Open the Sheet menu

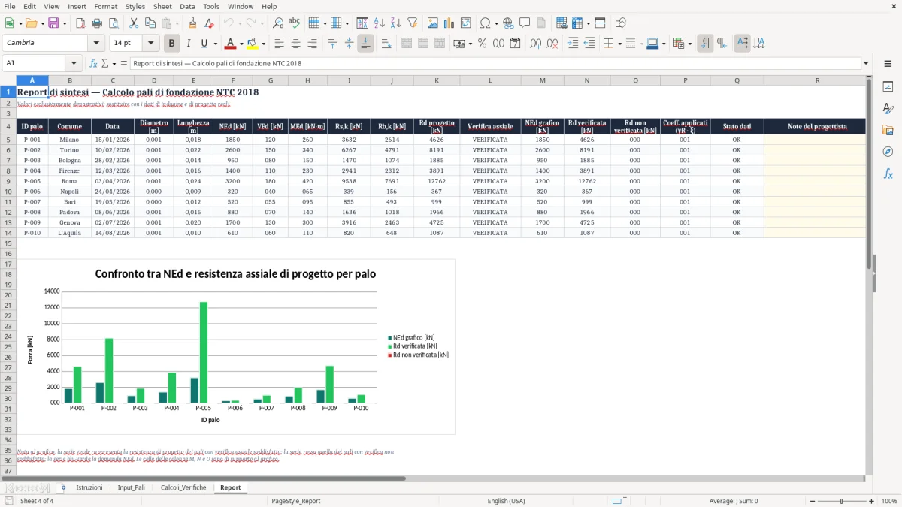(162, 6)
